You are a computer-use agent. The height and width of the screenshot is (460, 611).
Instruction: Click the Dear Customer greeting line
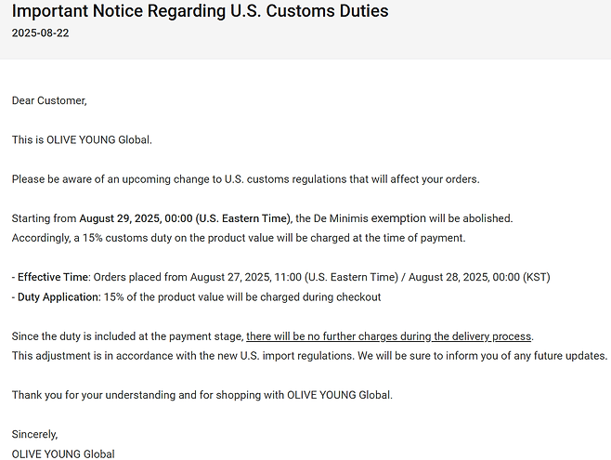tap(49, 100)
